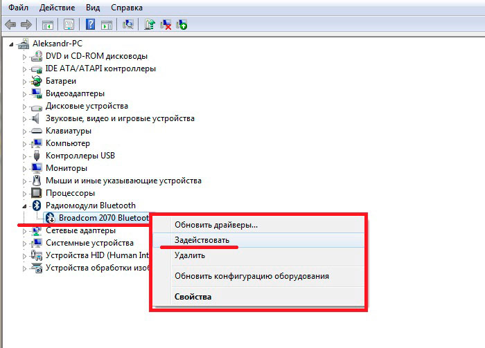
Task: Open the Help question-mark toolbar icon
Action: click(x=90, y=24)
